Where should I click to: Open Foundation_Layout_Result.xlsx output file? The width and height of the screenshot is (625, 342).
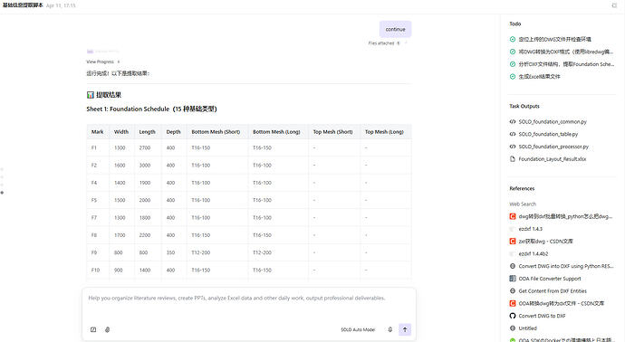click(x=552, y=159)
